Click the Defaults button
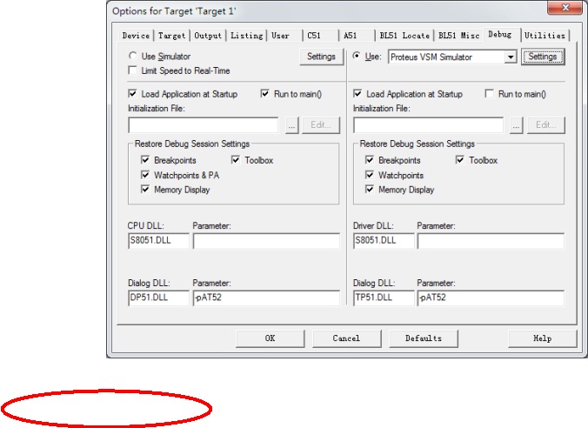The image size is (588, 428). [x=424, y=338]
